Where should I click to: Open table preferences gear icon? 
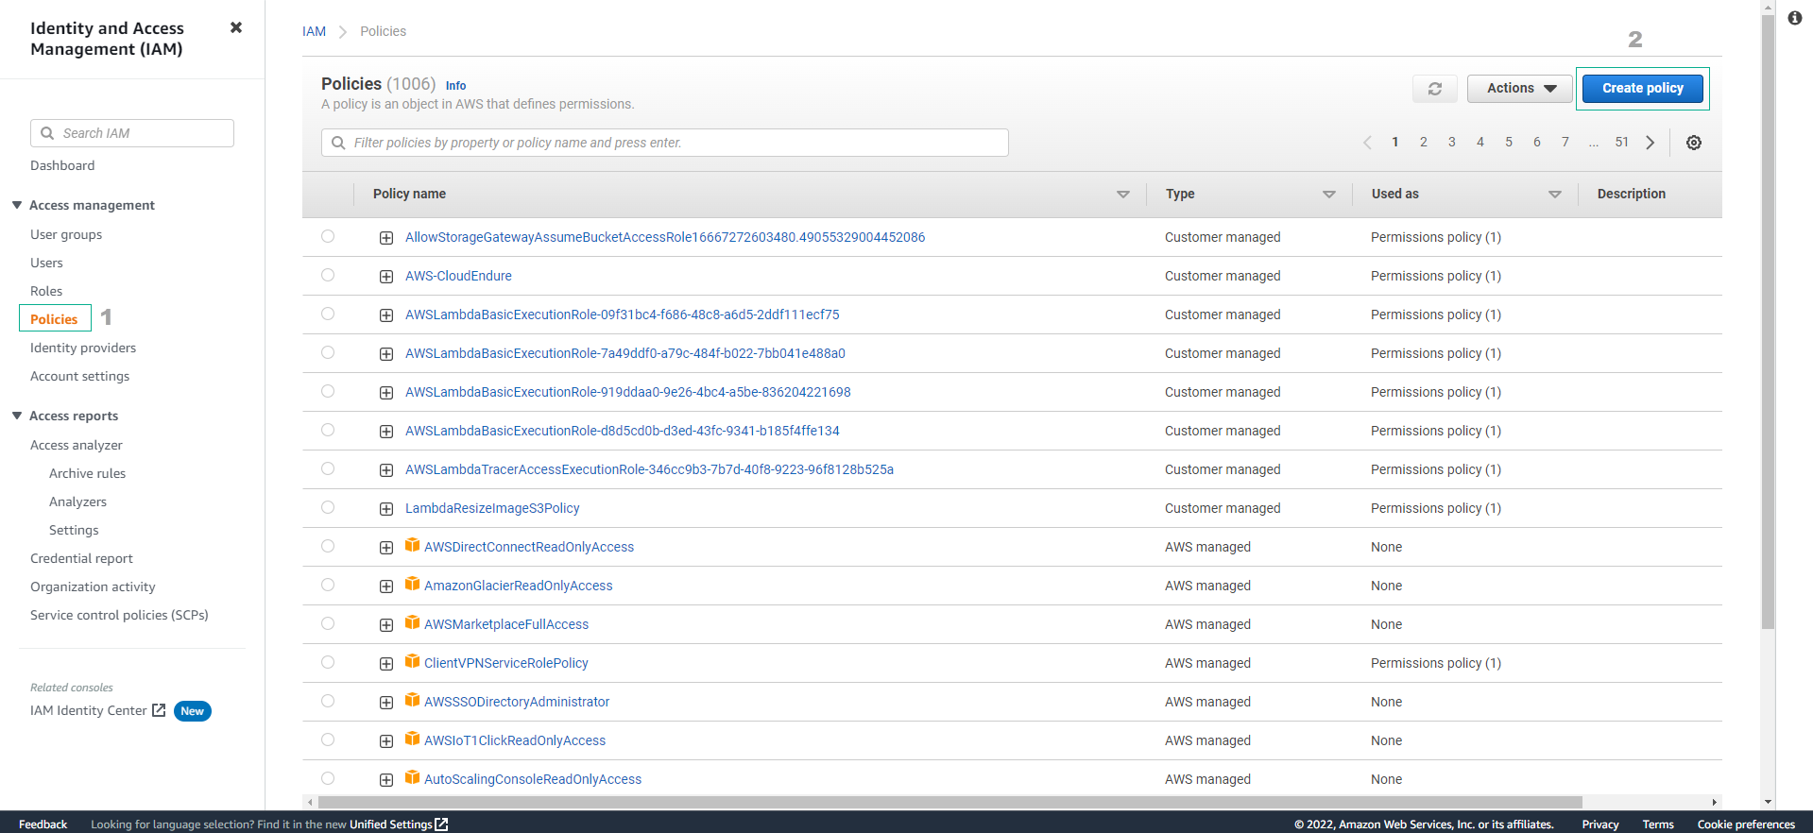coord(1694,143)
